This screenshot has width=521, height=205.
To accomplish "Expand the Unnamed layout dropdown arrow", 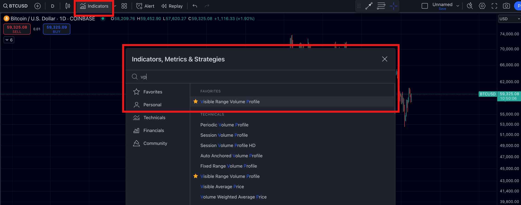I will point(458,6).
